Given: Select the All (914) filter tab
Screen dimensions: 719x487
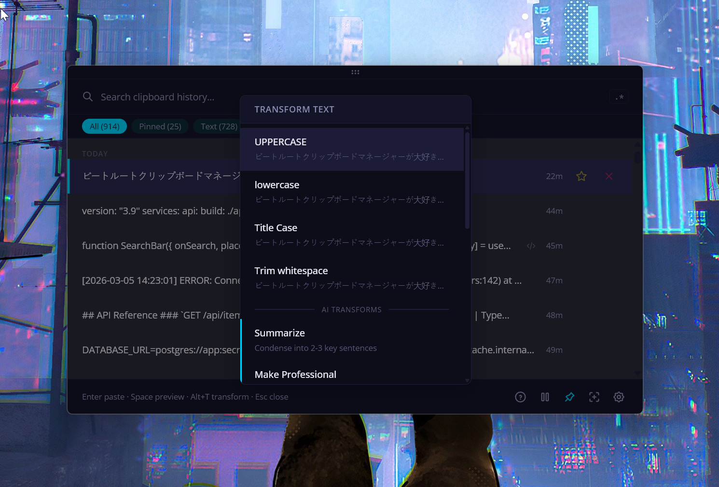Looking at the screenshot, I should 104,126.
